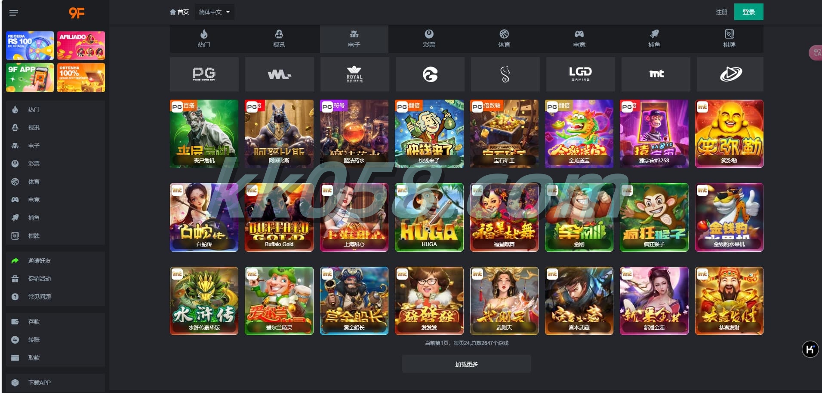Image resolution: width=822 pixels, height=393 pixels.
Task: Launch the Buffalo Gold game thumbnail
Action: coord(279,217)
